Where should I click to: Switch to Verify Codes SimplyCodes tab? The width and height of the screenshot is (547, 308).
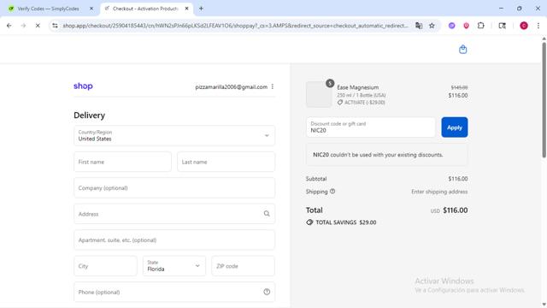point(48,9)
